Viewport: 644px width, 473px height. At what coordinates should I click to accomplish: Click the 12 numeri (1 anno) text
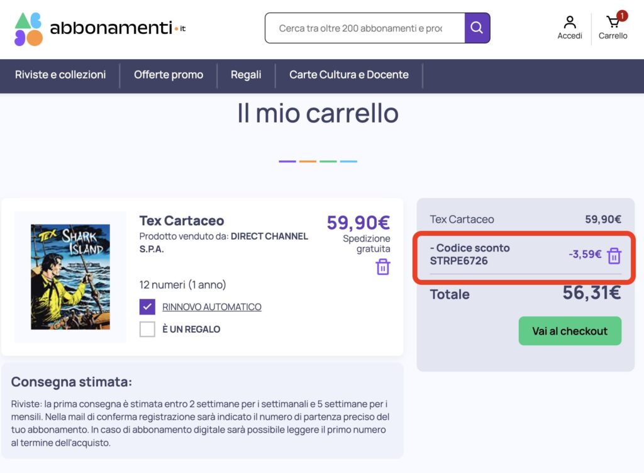(183, 284)
